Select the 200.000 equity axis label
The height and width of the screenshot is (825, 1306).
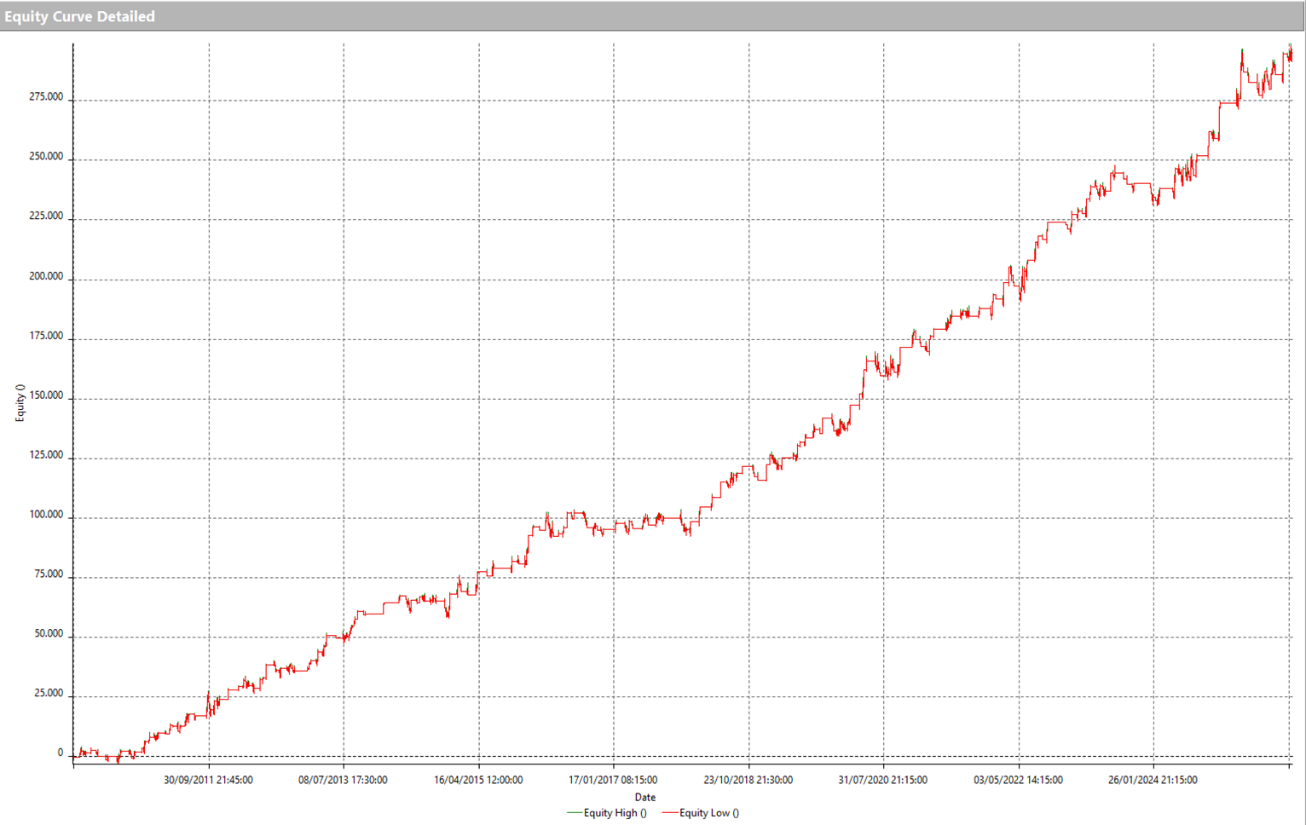click(x=46, y=276)
